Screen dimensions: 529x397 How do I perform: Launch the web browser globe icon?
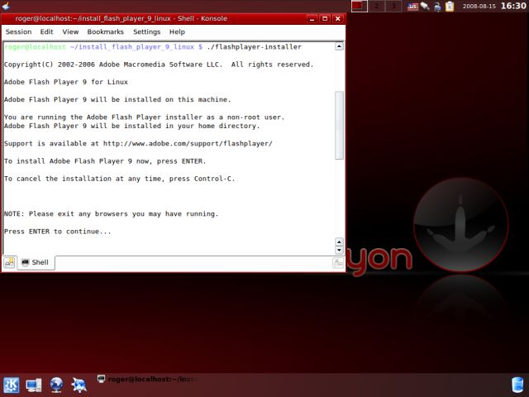point(56,385)
